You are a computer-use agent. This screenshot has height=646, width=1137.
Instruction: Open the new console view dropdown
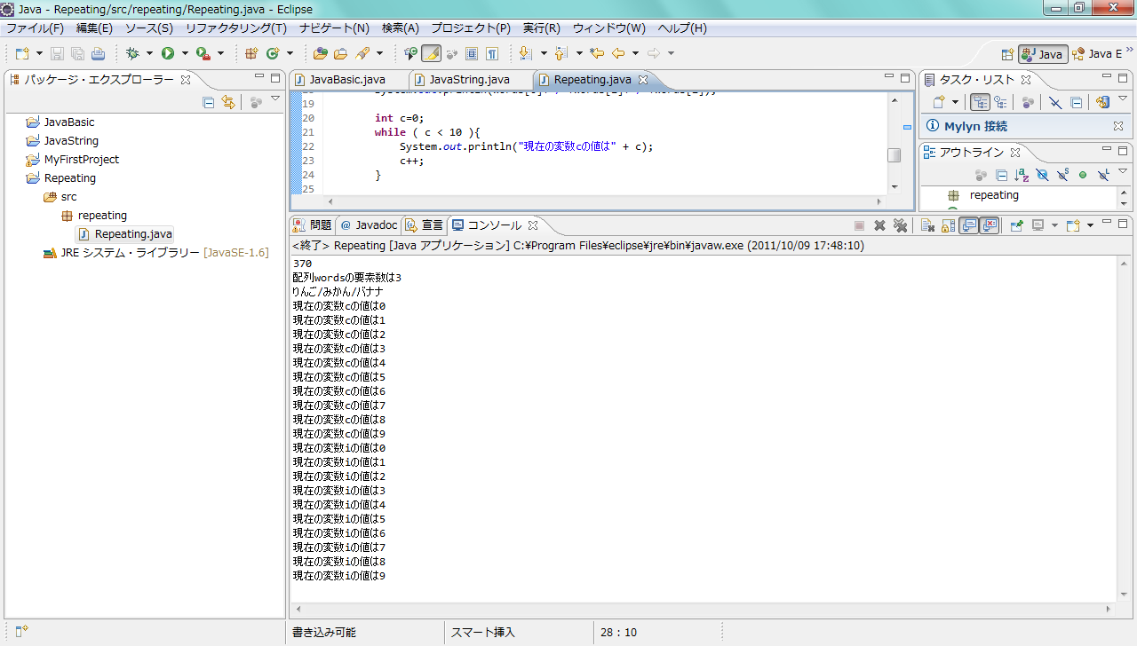[1090, 225]
